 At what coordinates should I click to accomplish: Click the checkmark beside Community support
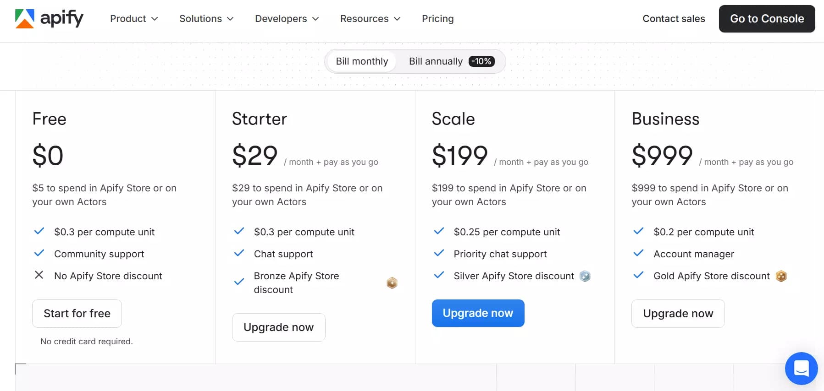[x=39, y=253]
